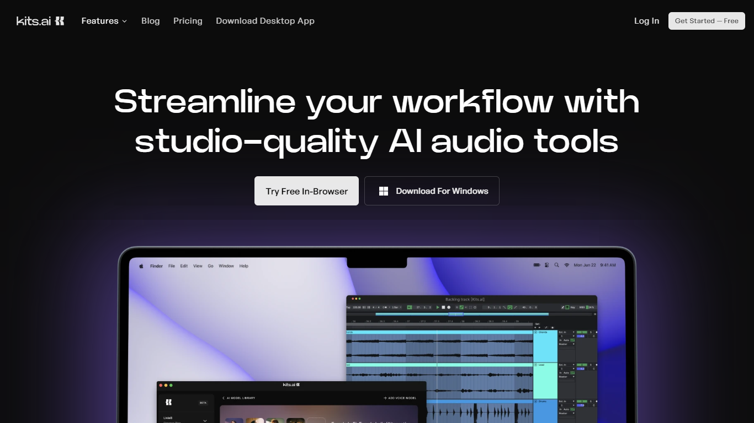Click Get Started — Free button
Screen dimensions: 754x423
707,21
